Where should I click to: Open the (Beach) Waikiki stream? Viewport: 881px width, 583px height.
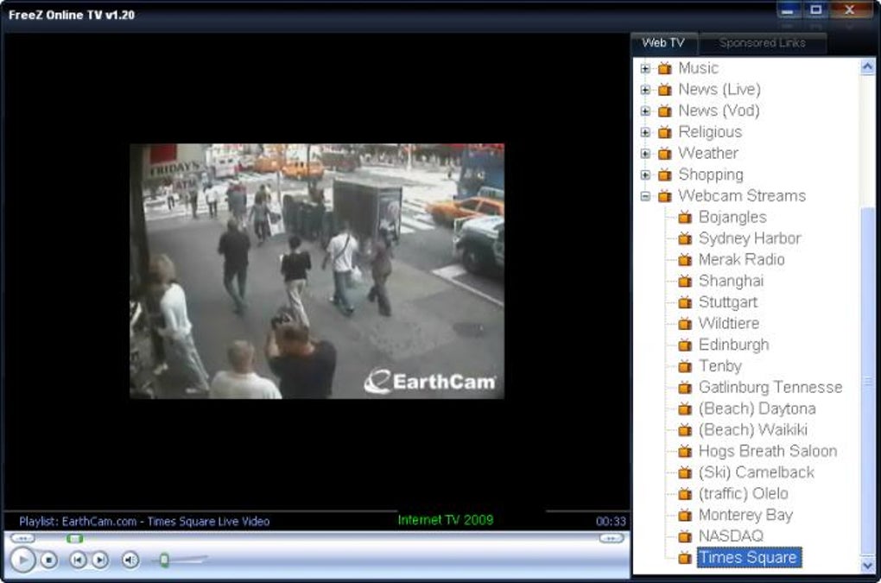(753, 430)
